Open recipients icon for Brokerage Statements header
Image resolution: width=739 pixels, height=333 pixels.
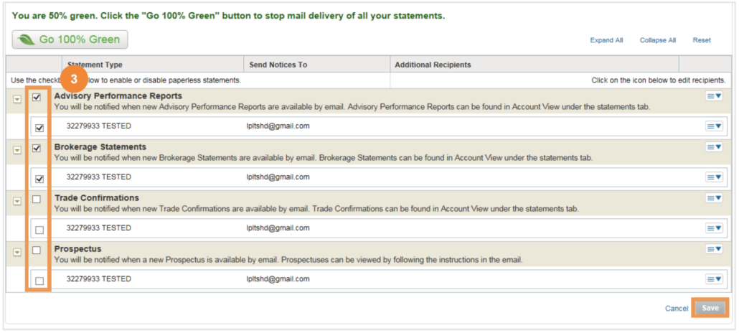click(x=714, y=147)
